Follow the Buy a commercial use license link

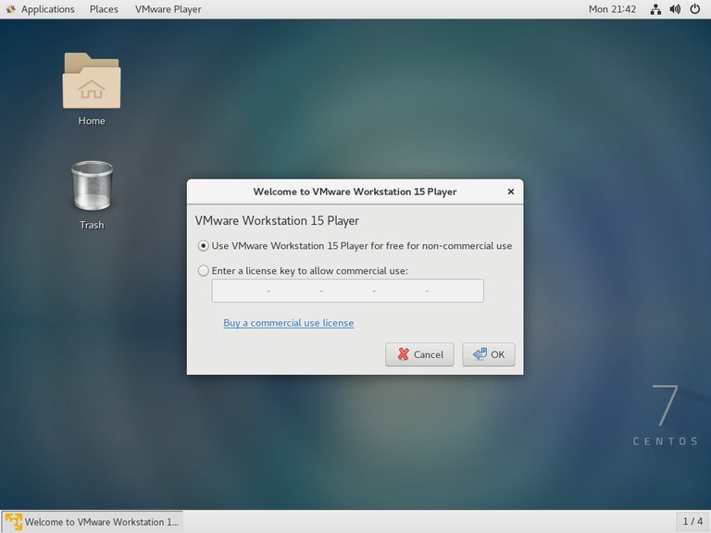tap(288, 323)
